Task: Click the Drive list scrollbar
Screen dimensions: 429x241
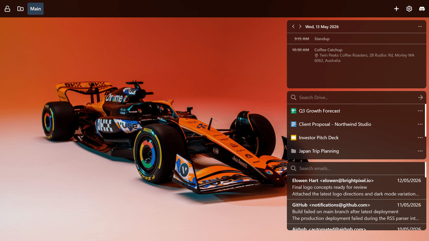Action: click(x=426, y=120)
